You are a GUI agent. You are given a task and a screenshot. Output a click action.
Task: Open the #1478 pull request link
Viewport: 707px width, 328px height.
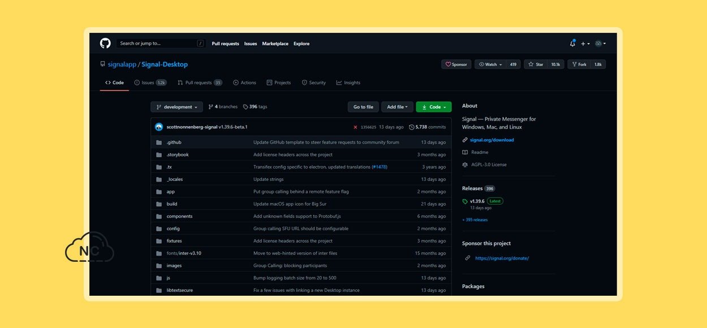380,167
